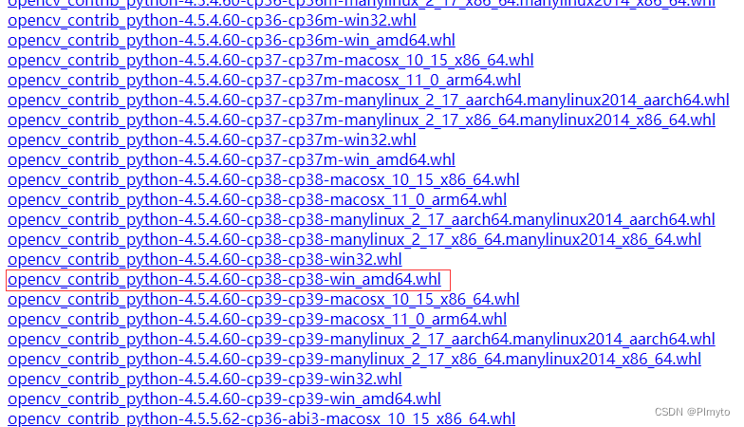Image resolution: width=744 pixels, height=427 pixels.
Task: Click the cp37-cp37m-win_amd64.whl link
Action: tap(232, 159)
